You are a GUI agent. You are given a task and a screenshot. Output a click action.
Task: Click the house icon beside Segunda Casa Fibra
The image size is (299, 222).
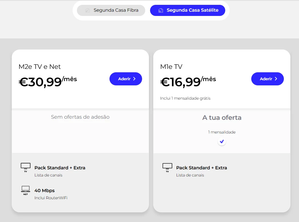coord(88,11)
